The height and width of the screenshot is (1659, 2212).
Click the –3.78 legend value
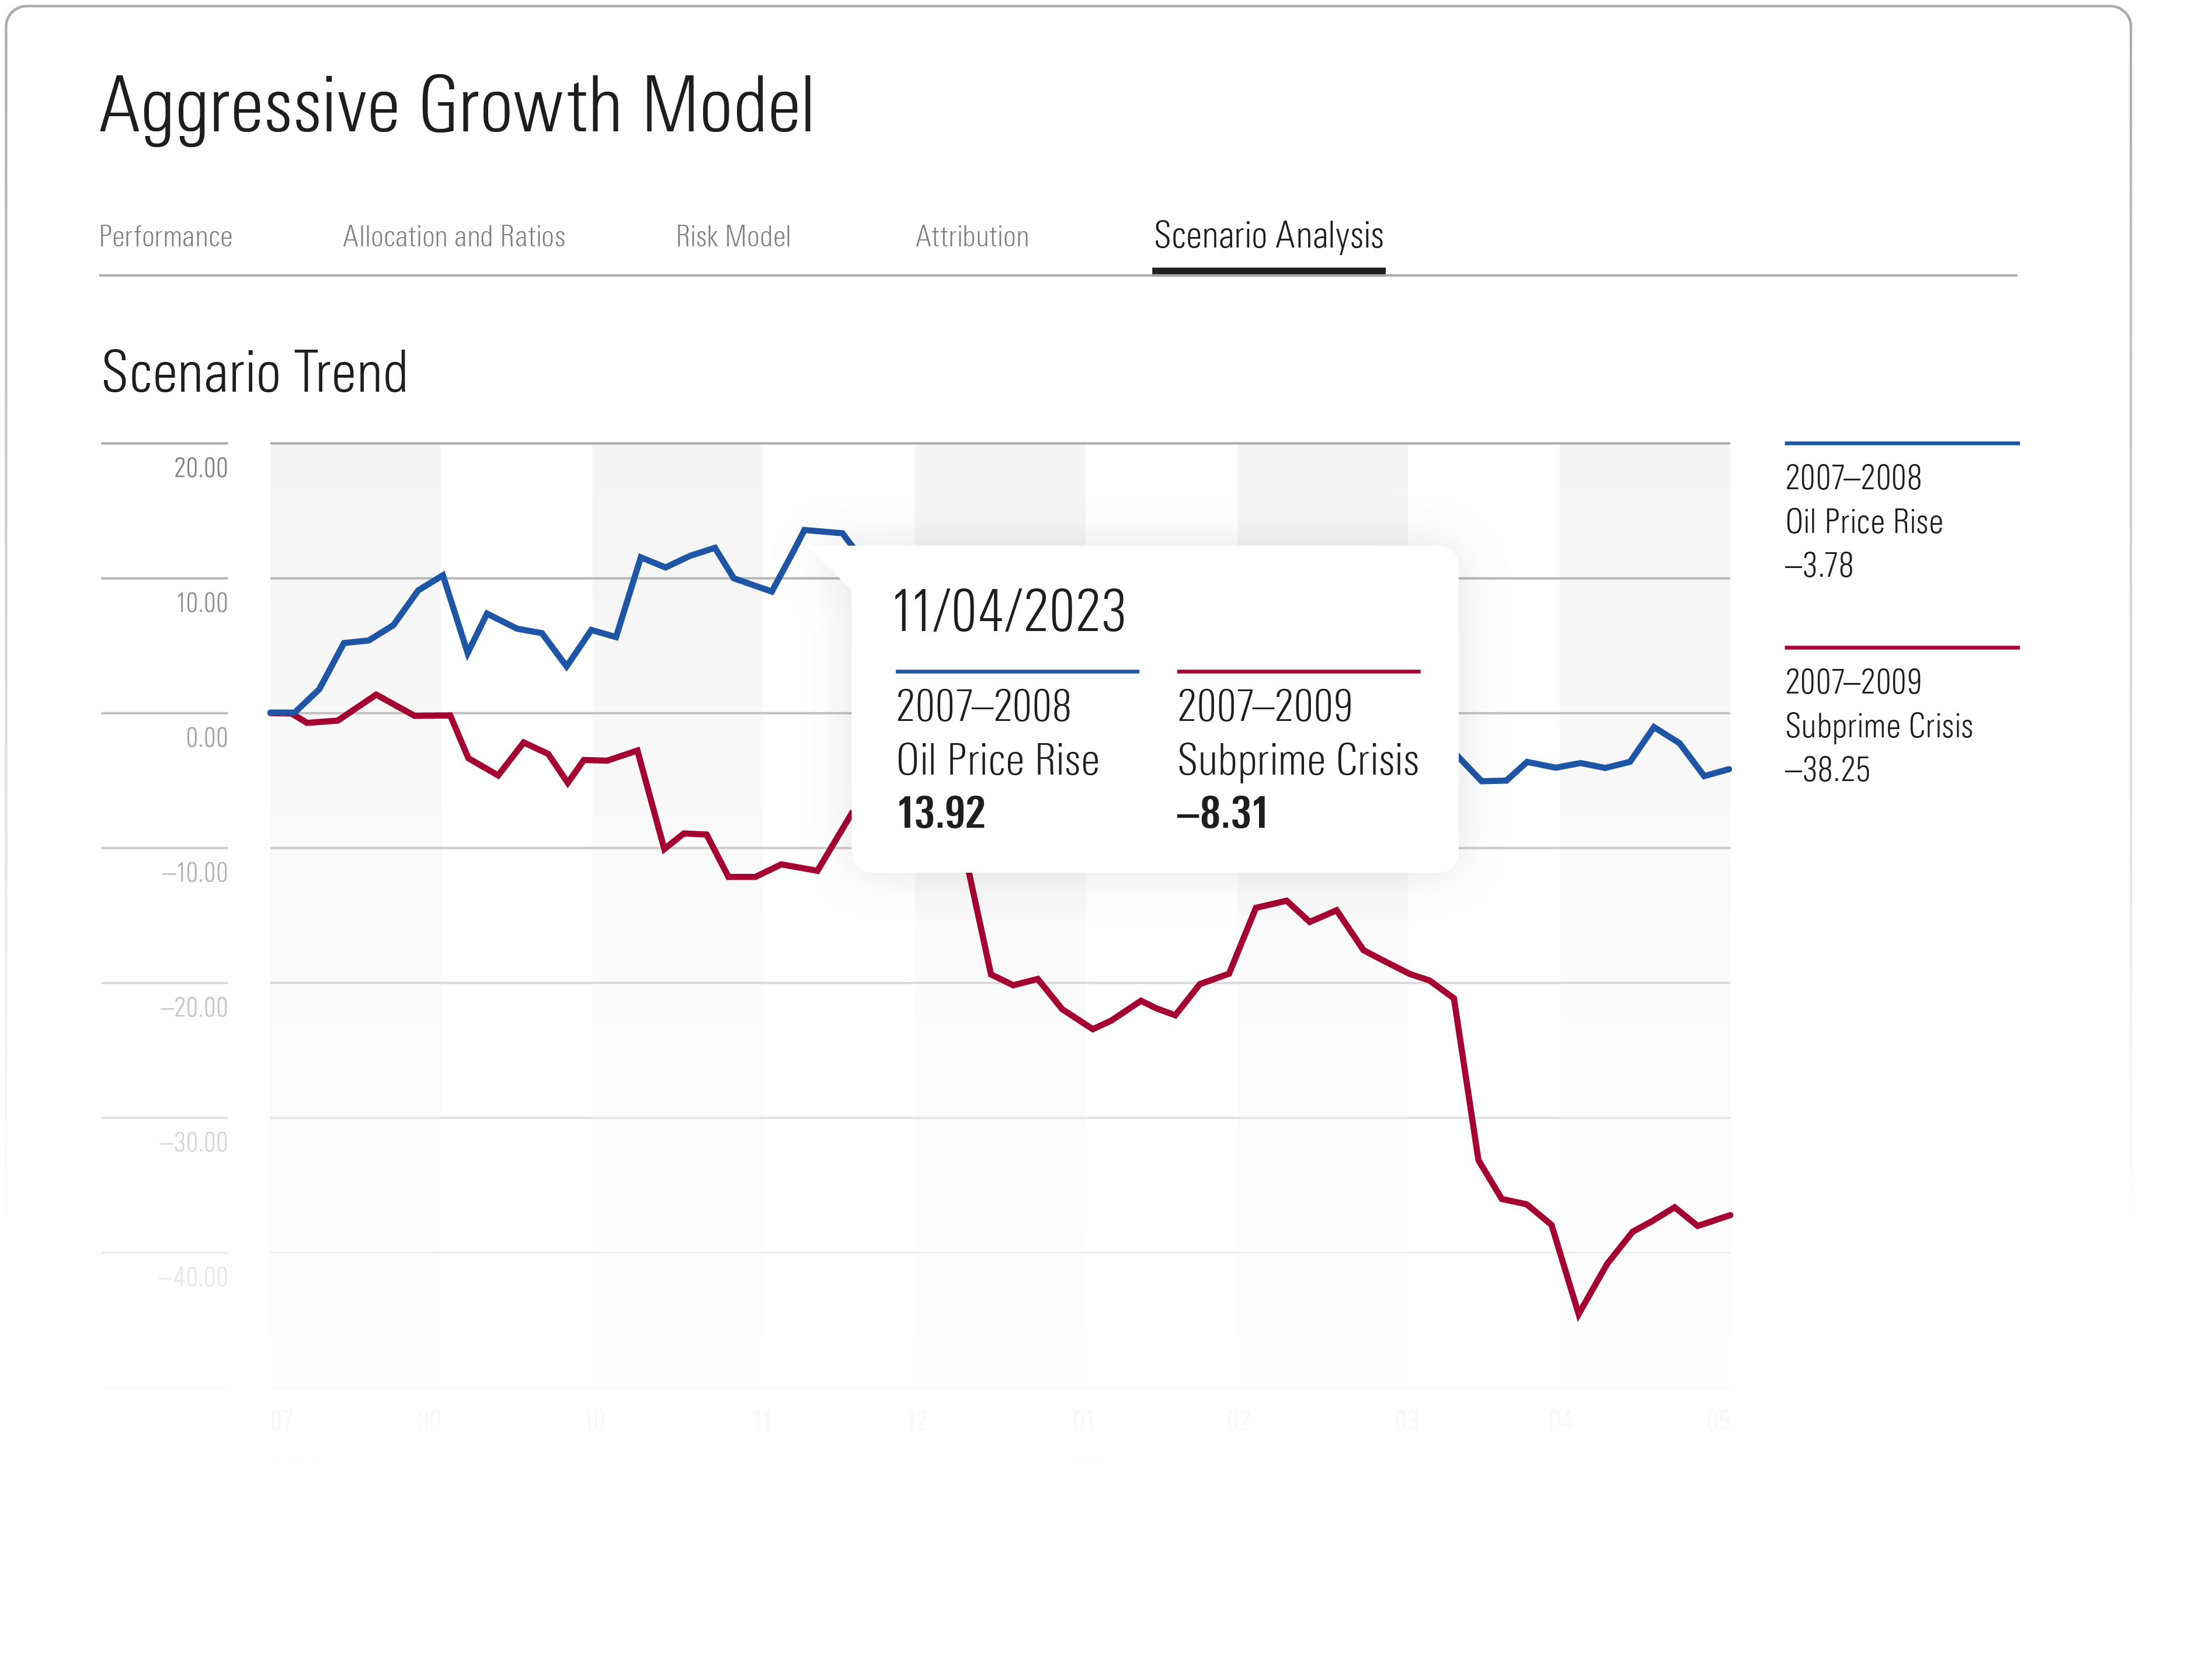(x=1819, y=566)
